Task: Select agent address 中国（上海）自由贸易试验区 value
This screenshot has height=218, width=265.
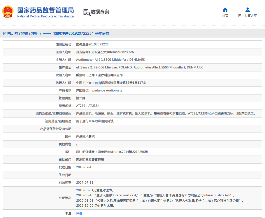Action: coord(111,83)
